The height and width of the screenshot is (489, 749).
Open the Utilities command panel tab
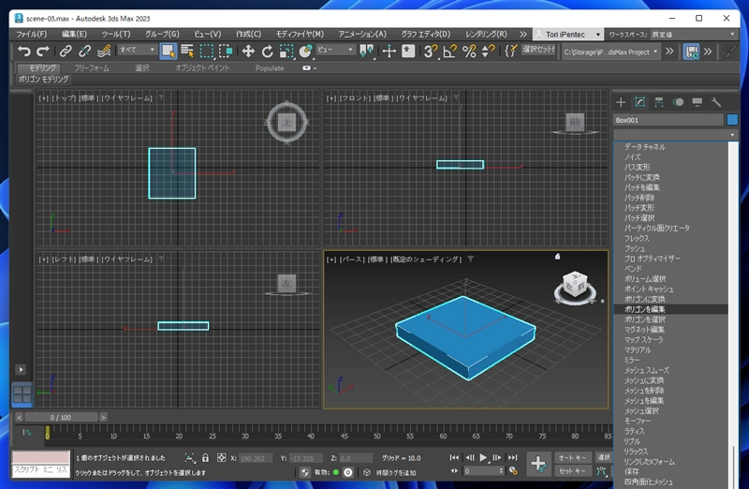715,102
